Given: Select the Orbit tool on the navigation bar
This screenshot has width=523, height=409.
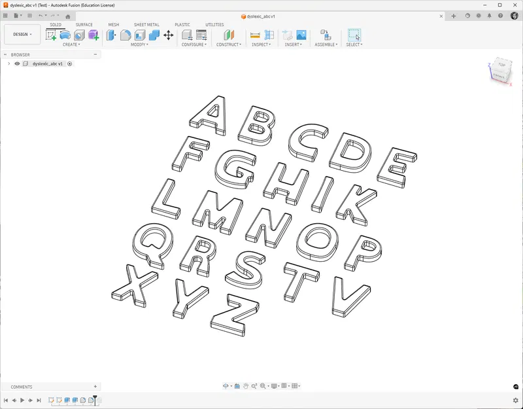Looking at the screenshot, I should (x=226, y=386).
